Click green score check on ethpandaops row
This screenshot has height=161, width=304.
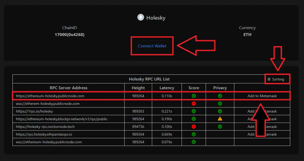[194, 134]
